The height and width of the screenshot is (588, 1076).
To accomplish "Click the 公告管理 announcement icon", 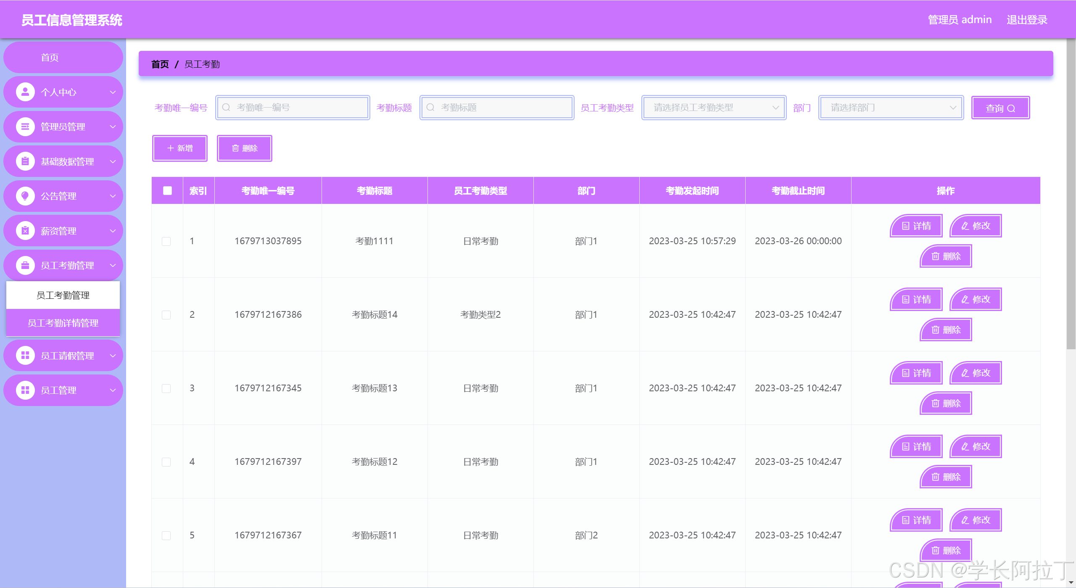I will click(25, 196).
